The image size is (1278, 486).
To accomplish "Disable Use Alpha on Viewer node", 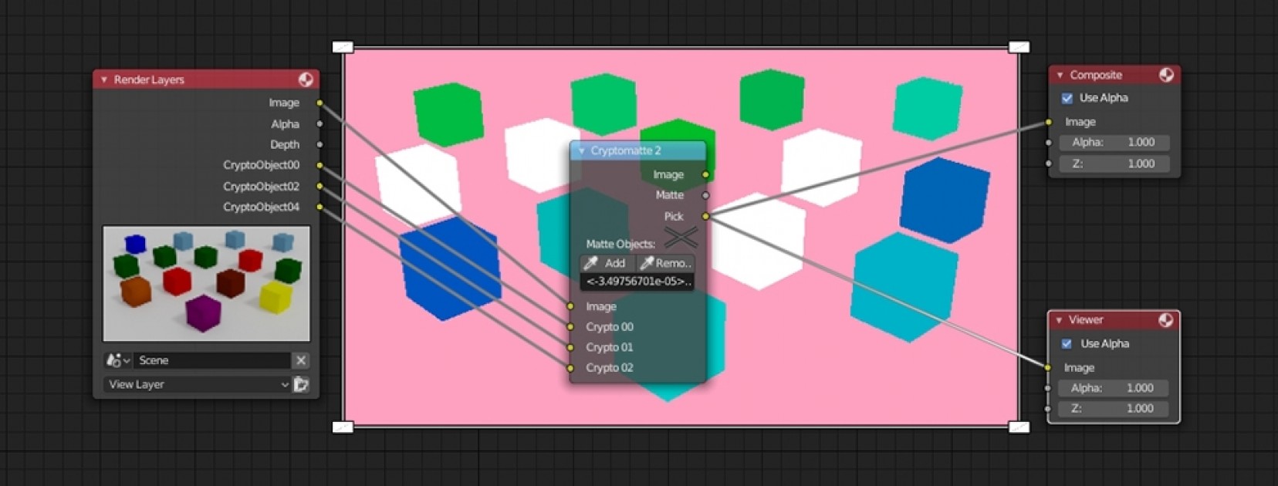I will coord(1067,343).
